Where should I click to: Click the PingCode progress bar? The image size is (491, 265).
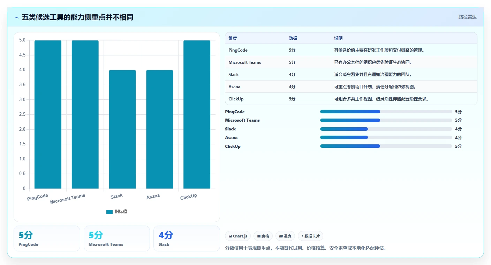click(x=386, y=112)
